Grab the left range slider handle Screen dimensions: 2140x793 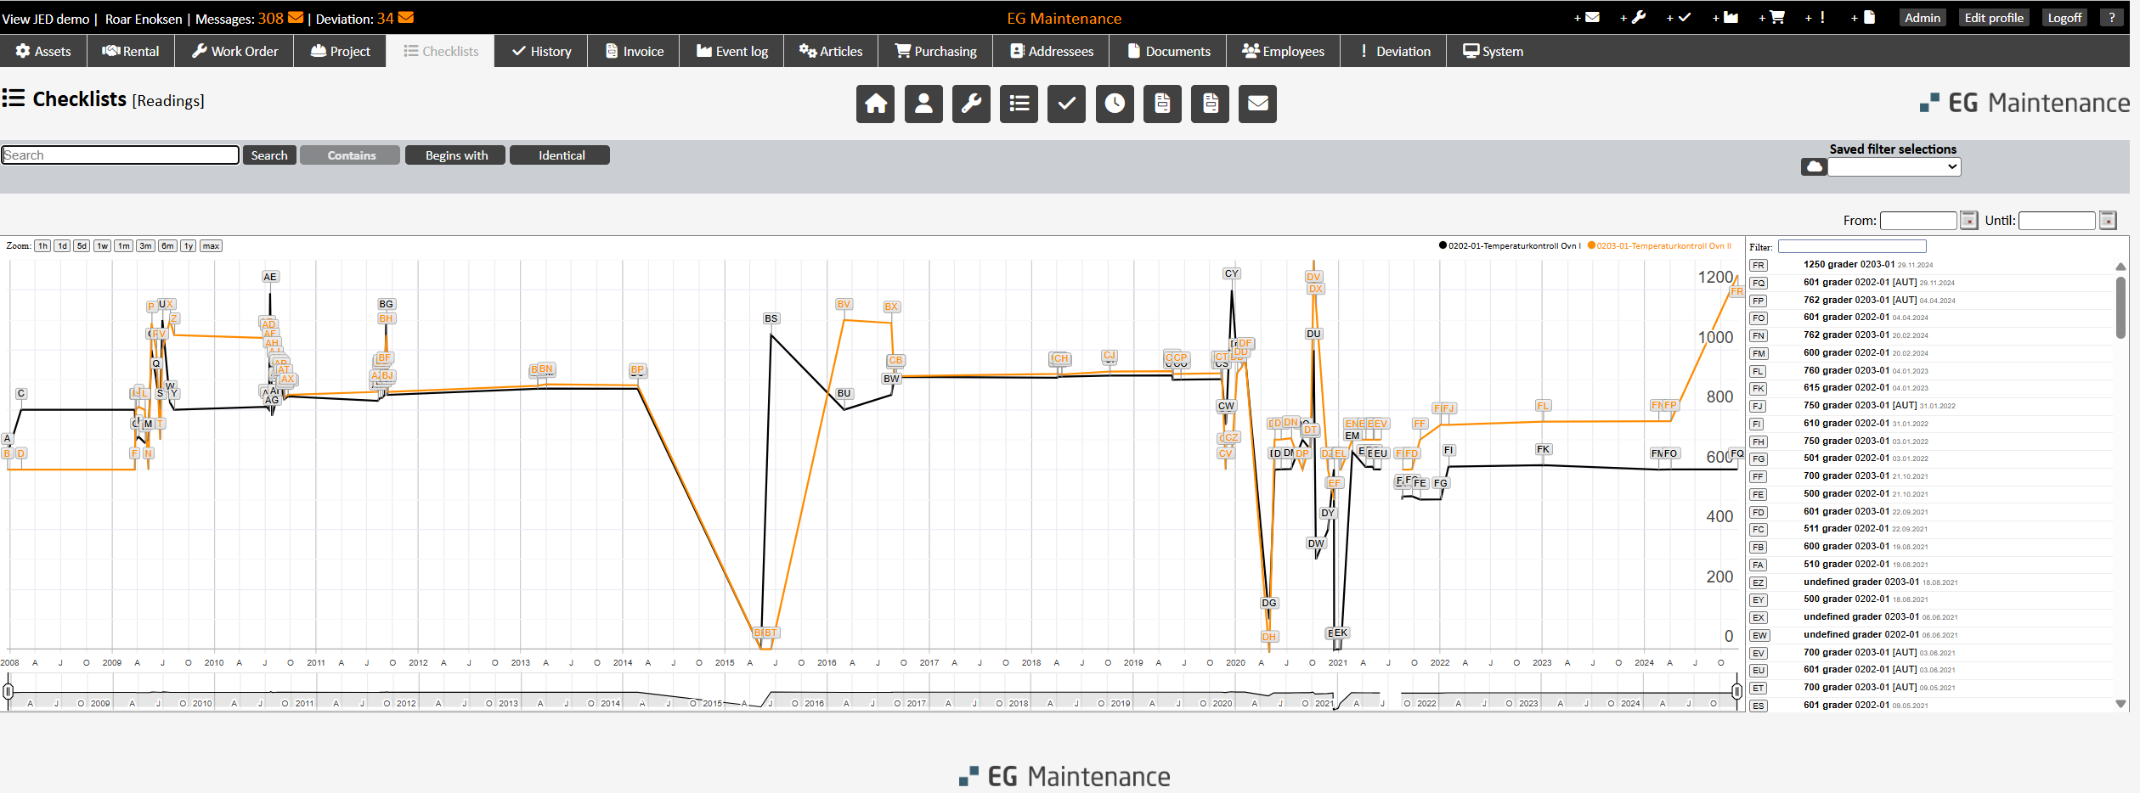click(x=8, y=691)
